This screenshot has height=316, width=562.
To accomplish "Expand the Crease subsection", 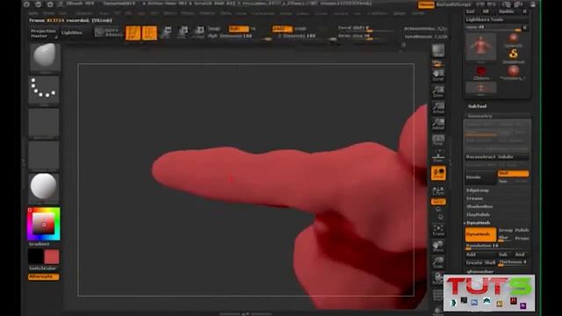I will [474, 198].
